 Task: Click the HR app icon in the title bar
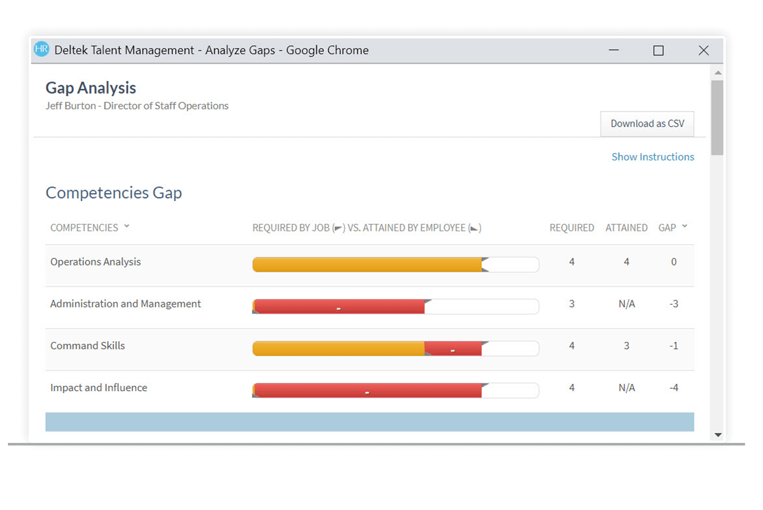(41, 49)
